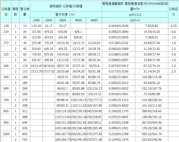Click the pressure cell showing 0.25

[x=173, y=26]
